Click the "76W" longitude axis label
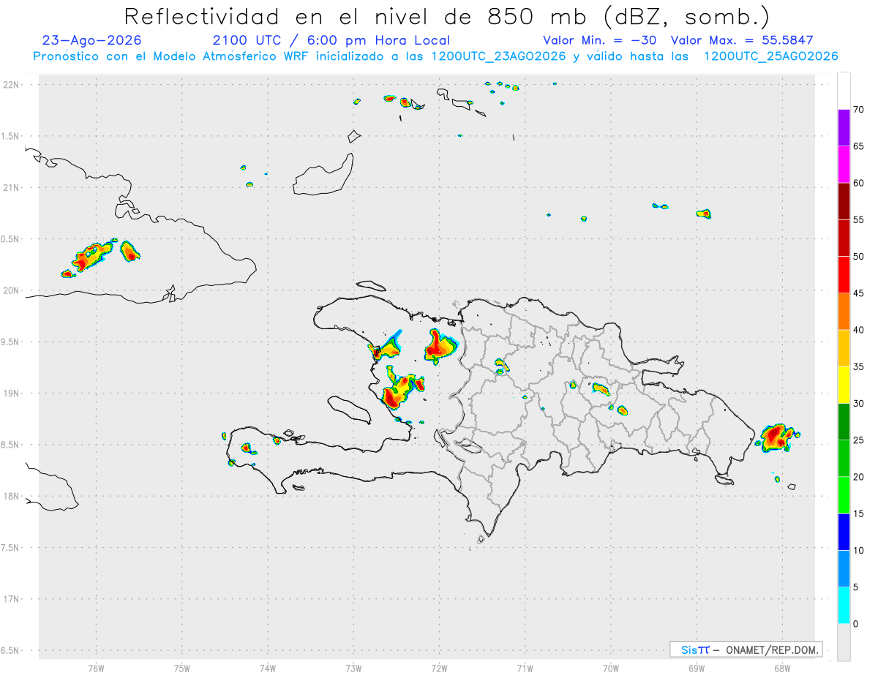Image resolution: width=878 pixels, height=678 pixels. coord(96,668)
